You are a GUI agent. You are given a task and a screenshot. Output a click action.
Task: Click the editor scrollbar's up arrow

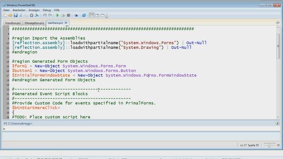pyautogui.click(x=278, y=27)
